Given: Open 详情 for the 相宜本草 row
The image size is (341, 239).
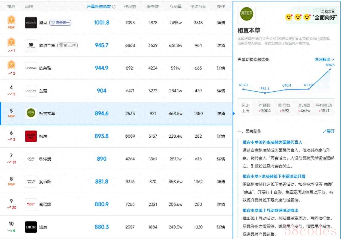Looking at the screenshot, I should [x=221, y=114].
